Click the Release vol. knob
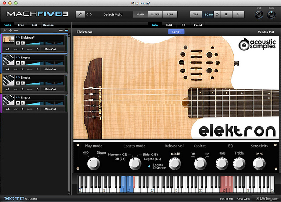 [x=175, y=164]
